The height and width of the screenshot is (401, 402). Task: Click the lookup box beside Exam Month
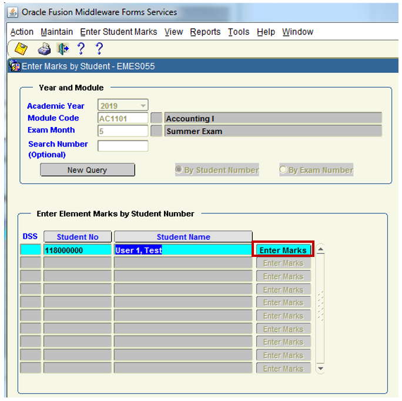coord(156,131)
